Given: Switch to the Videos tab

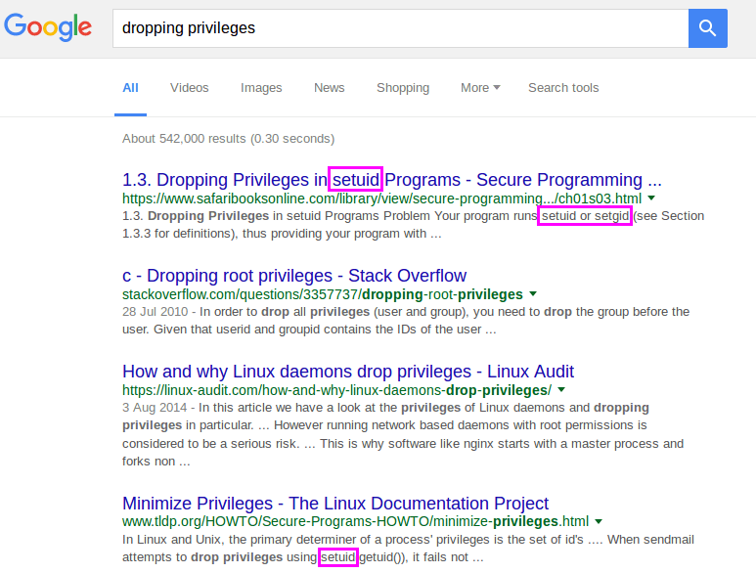Looking at the screenshot, I should coord(189,88).
